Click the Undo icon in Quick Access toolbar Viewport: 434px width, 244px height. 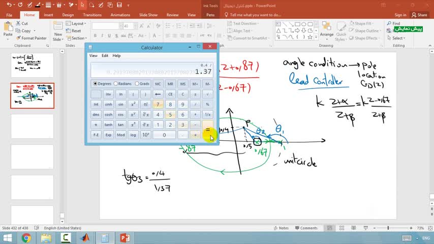[x=9, y=5]
